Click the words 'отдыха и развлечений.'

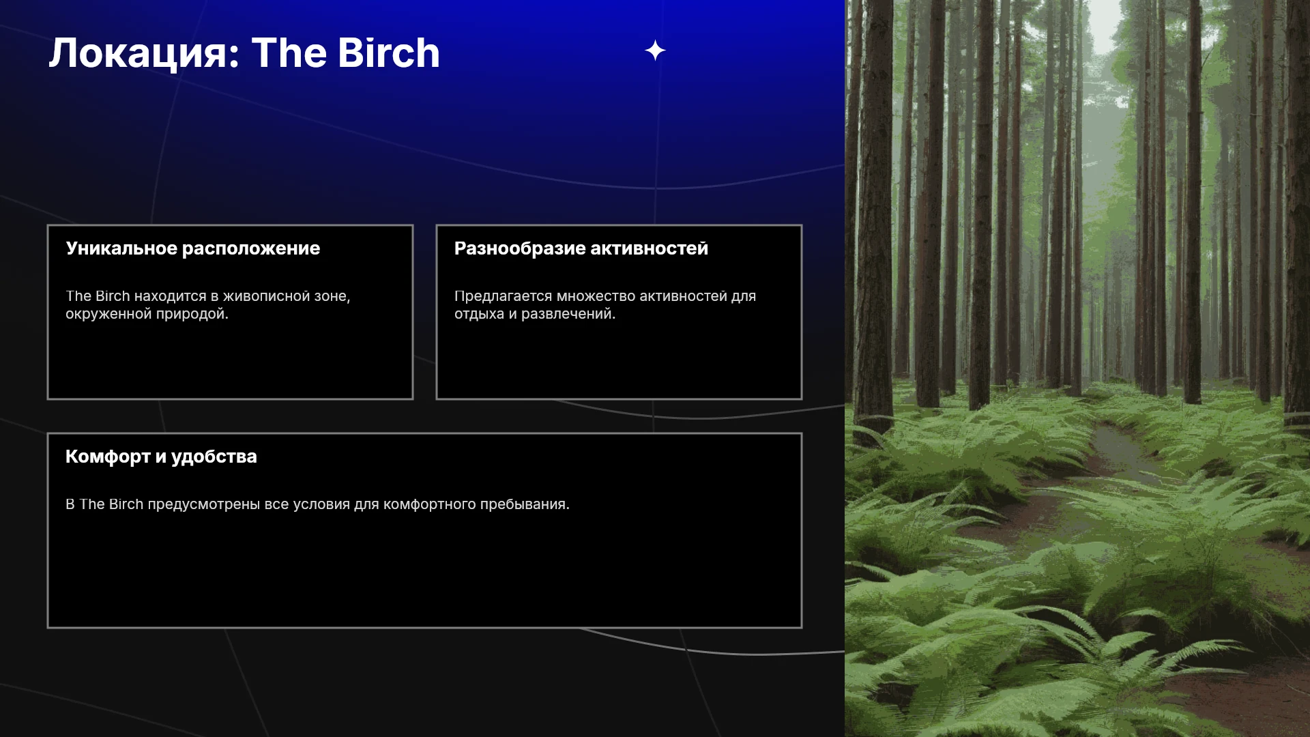click(535, 314)
